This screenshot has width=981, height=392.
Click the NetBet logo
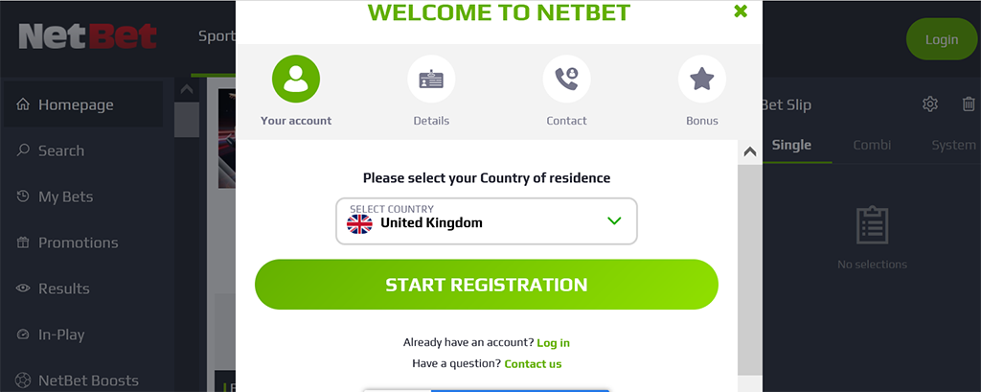(87, 38)
